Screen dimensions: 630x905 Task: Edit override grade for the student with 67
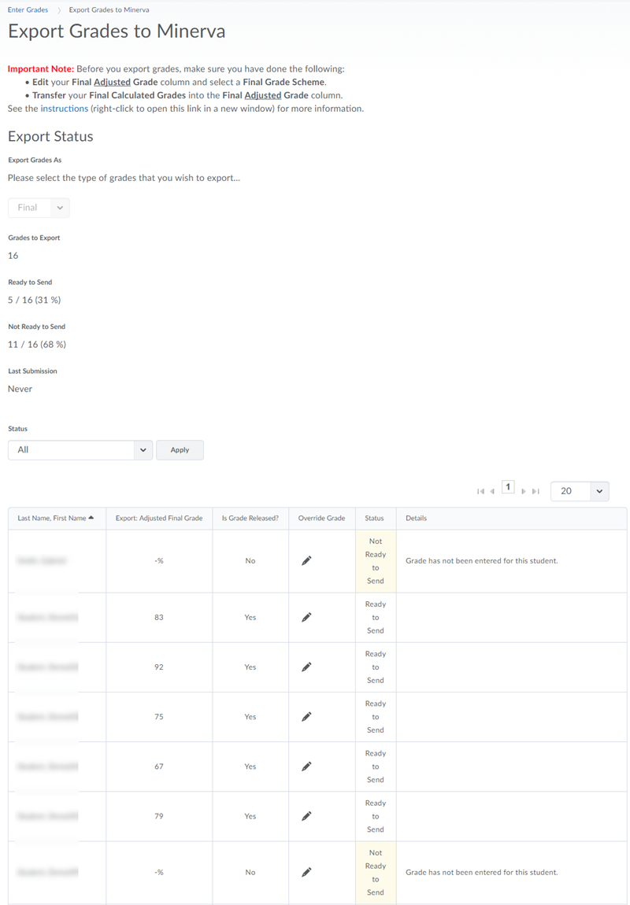pyautogui.click(x=306, y=766)
